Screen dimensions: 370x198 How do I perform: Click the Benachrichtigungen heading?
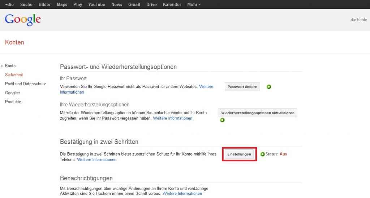86,178
